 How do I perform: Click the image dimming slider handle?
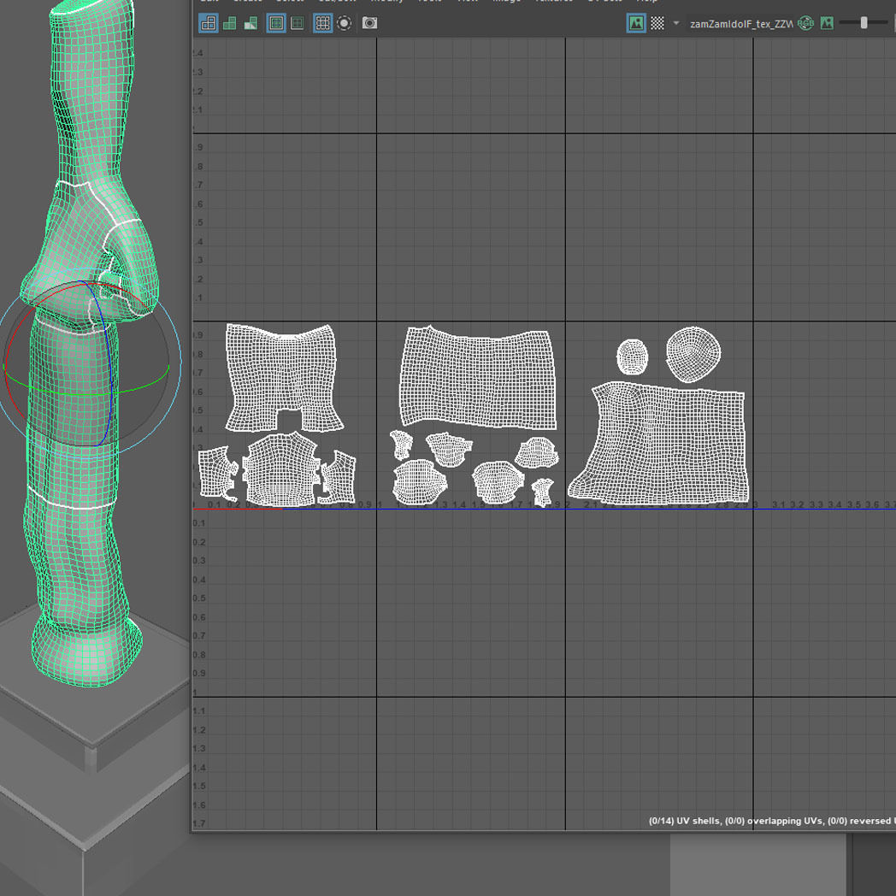point(864,23)
